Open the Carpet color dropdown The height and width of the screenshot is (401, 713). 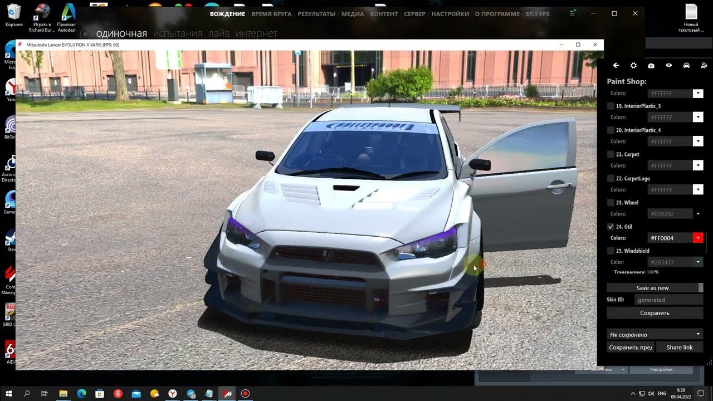(x=697, y=165)
